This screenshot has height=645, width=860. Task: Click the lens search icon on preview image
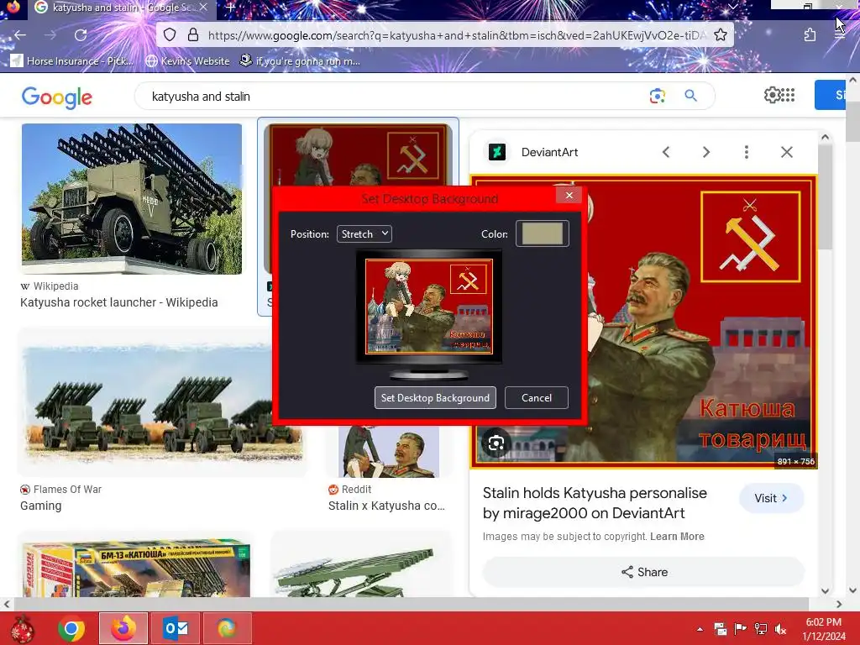496,443
